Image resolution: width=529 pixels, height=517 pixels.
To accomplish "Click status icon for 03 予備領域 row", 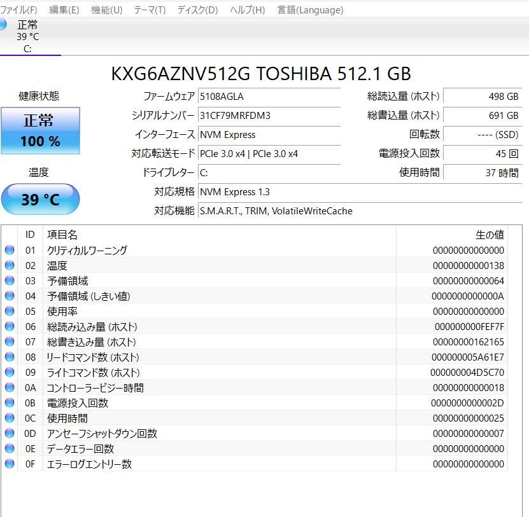I will pyautogui.click(x=10, y=280).
